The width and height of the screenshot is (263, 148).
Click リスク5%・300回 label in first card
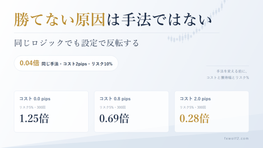point(32,107)
